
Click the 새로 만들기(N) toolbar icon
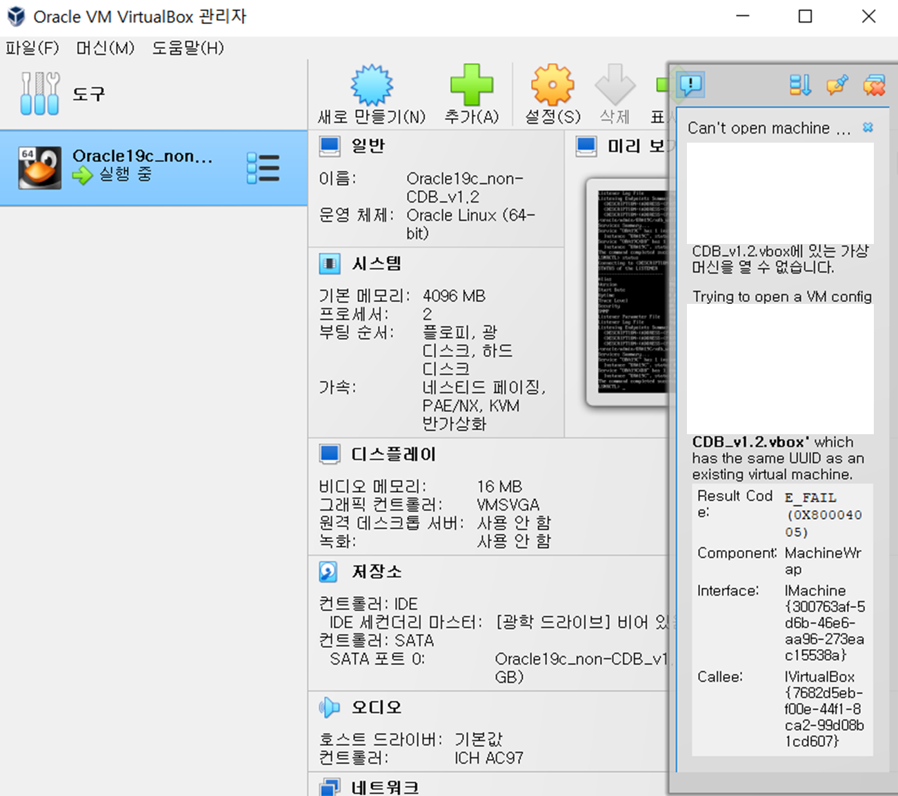click(x=372, y=85)
